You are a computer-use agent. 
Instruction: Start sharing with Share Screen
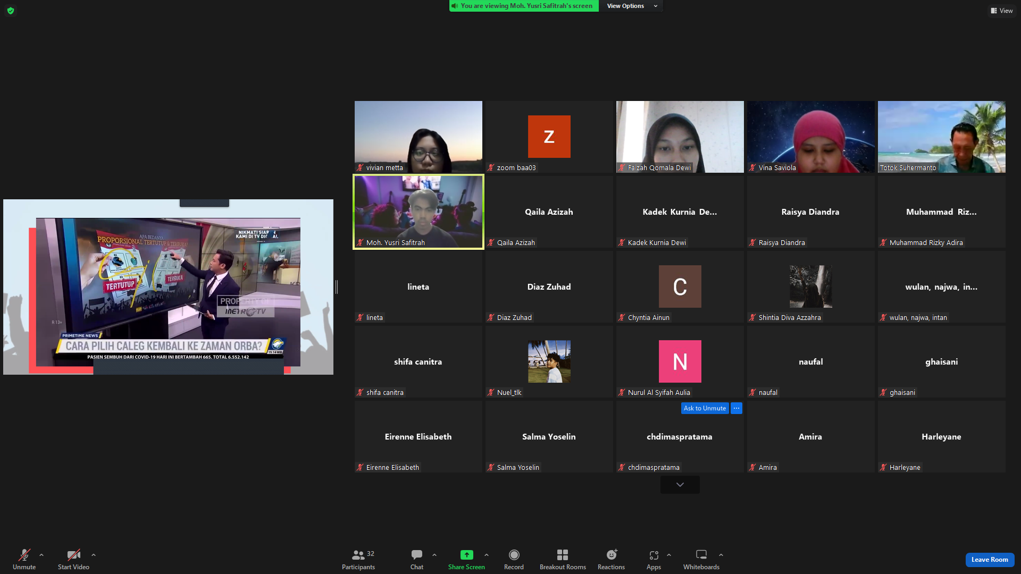466,559
